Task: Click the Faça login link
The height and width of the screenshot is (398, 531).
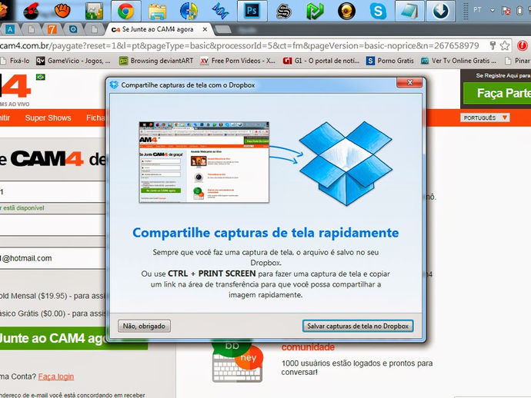Action: tap(56, 376)
